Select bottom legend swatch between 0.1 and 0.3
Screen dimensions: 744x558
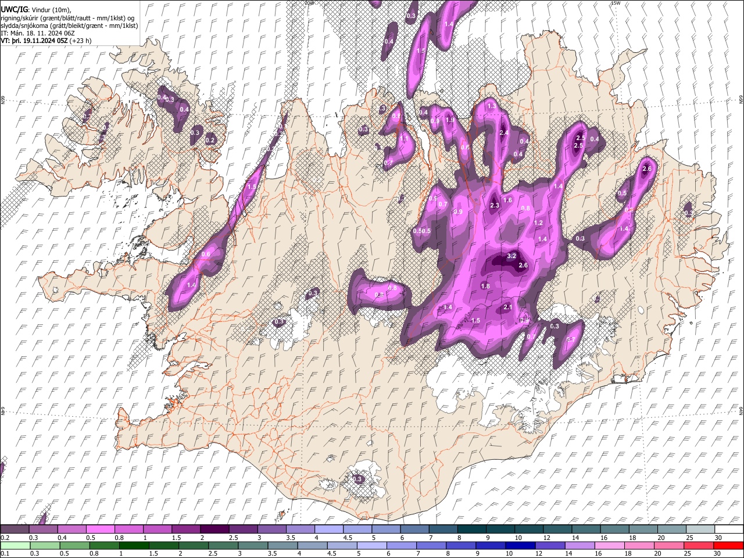pyautogui.click(x=15, y=545)
